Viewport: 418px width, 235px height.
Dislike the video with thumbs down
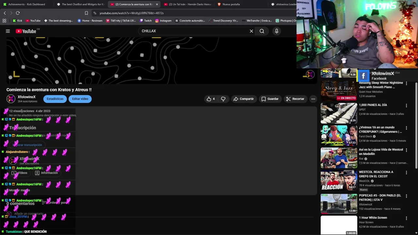(223, 99)
